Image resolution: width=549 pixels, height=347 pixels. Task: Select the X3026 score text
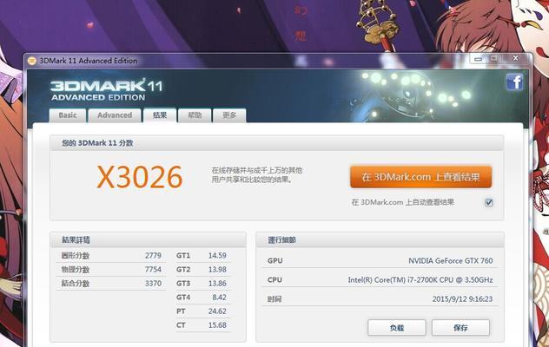point(140,177)
